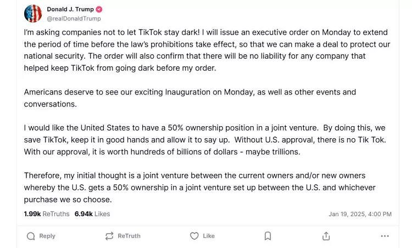Click the pink verified badge

pyautogui.click(x=99, y=9)
